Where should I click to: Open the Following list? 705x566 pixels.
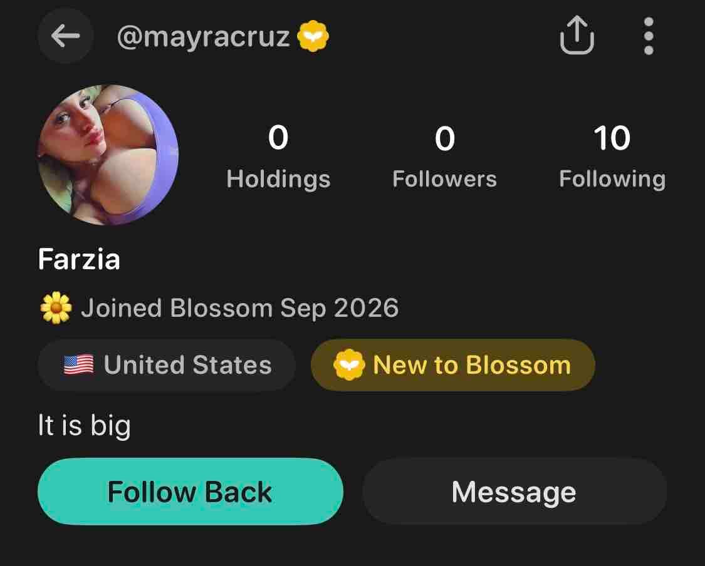[612, 157]
